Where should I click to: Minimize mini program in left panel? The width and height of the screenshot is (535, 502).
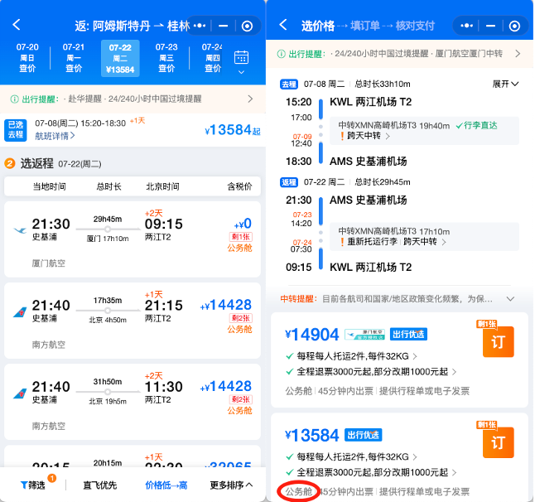223,26
